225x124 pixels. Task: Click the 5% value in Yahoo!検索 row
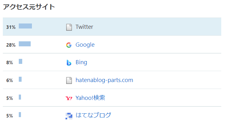[10, 98]
